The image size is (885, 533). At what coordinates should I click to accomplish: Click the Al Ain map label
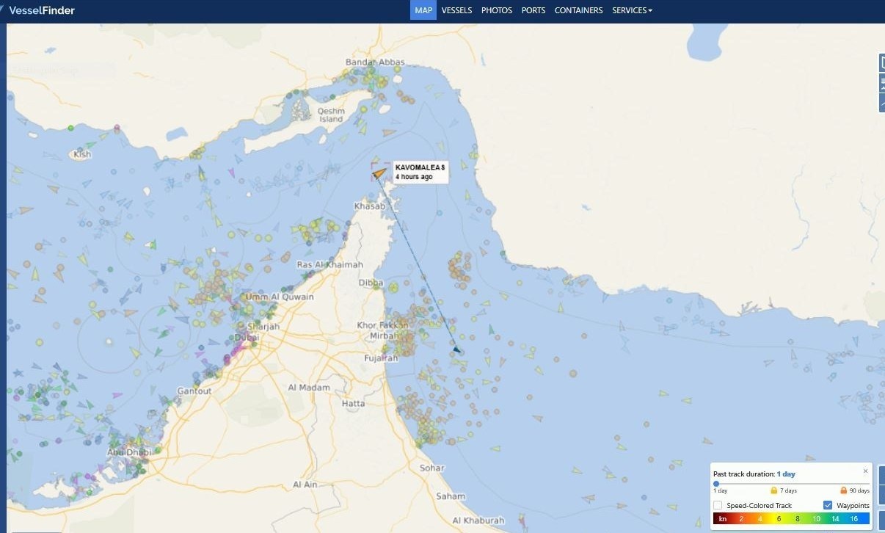pos(305,485)
